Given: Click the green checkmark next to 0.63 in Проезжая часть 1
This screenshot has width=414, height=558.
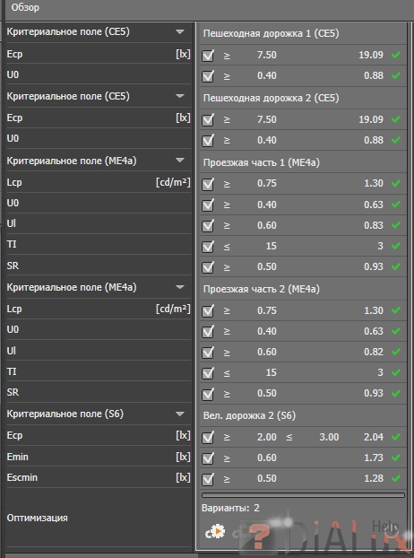Looking at the screenshot, I should 396,205.
